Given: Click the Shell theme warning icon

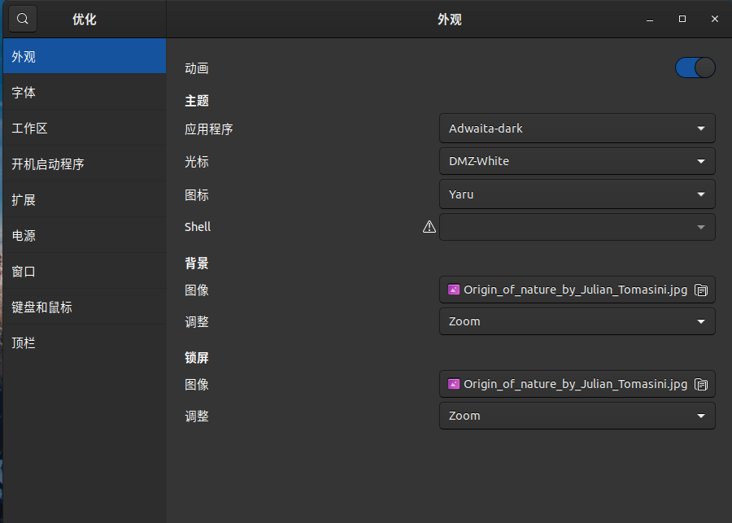Looking at the screenshot, I should 429,227.
